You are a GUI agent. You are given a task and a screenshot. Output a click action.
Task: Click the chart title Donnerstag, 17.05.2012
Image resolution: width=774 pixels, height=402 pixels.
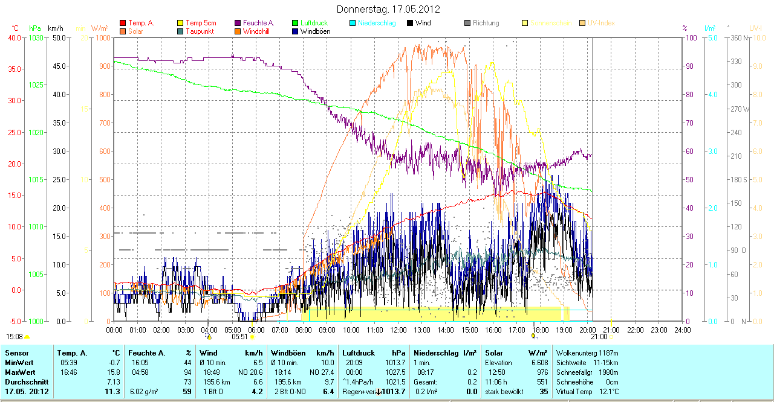[x=386, y=9]
